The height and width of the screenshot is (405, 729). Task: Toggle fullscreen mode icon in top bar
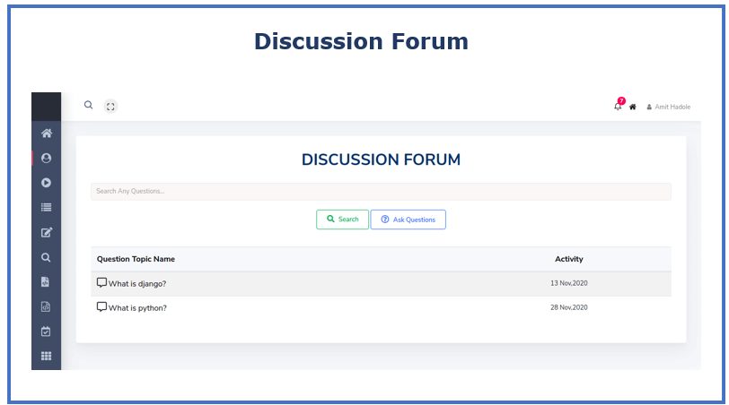(x=110, y=107)
